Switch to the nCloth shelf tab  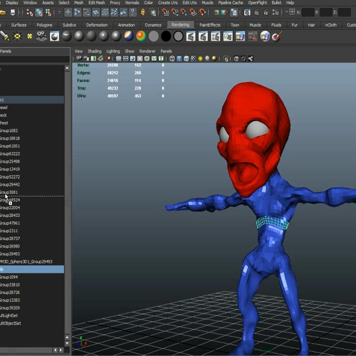pyautogui.click(x=331, y=25)
